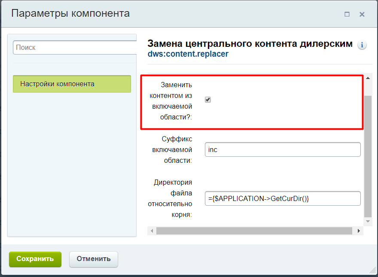Uncheck the Заменить контентом из включаемой области checkbox
The height and width of the screenshot is (277, 378).
208,100
